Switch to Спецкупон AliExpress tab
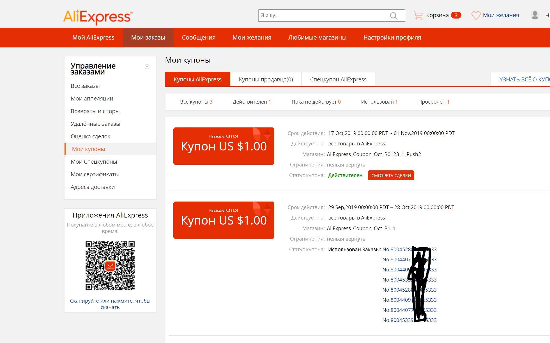This screenshot has height=343, width=550. (x=338, y=79)
